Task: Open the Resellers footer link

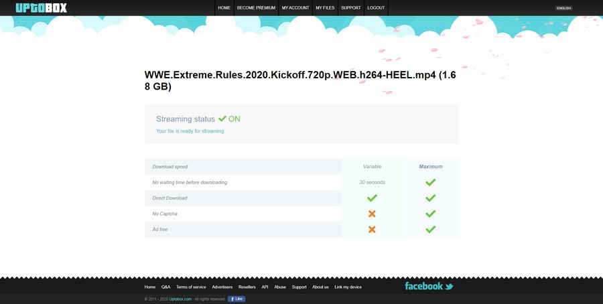Action: 247,287
